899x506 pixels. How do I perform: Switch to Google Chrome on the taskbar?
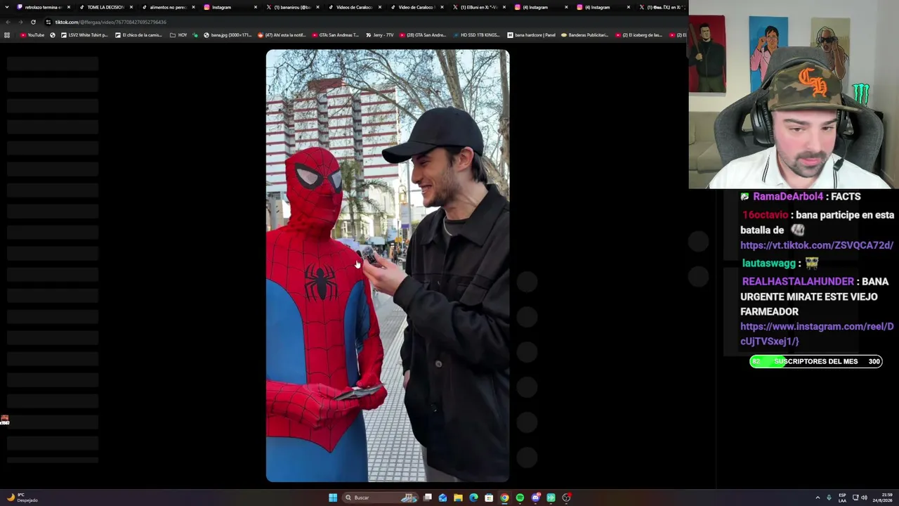(x=504, y=498)
